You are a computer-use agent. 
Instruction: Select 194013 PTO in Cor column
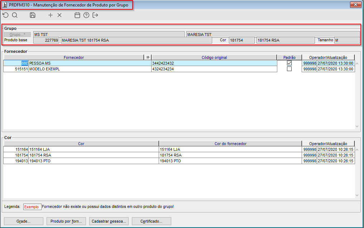(x=94, y=161)
